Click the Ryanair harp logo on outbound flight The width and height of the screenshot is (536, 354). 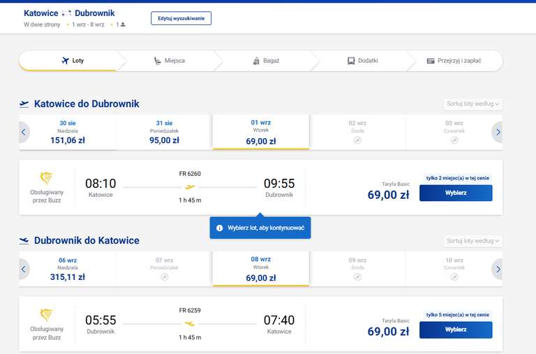coord(47,178)
